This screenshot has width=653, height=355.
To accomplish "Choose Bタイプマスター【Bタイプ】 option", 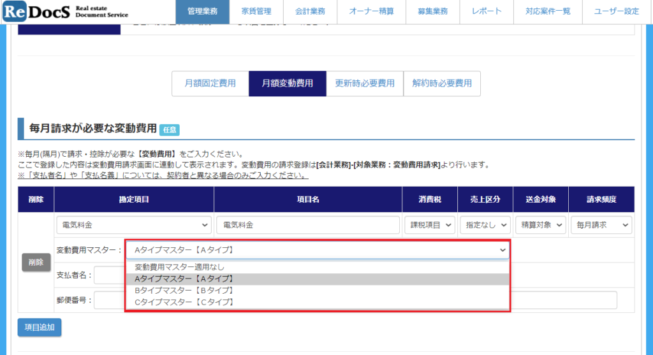I will [184, 290].
